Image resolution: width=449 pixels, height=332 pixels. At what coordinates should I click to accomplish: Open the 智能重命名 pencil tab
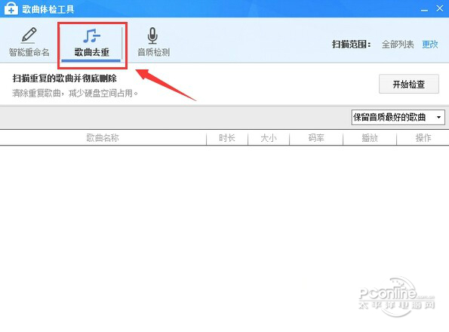[29, 41]
